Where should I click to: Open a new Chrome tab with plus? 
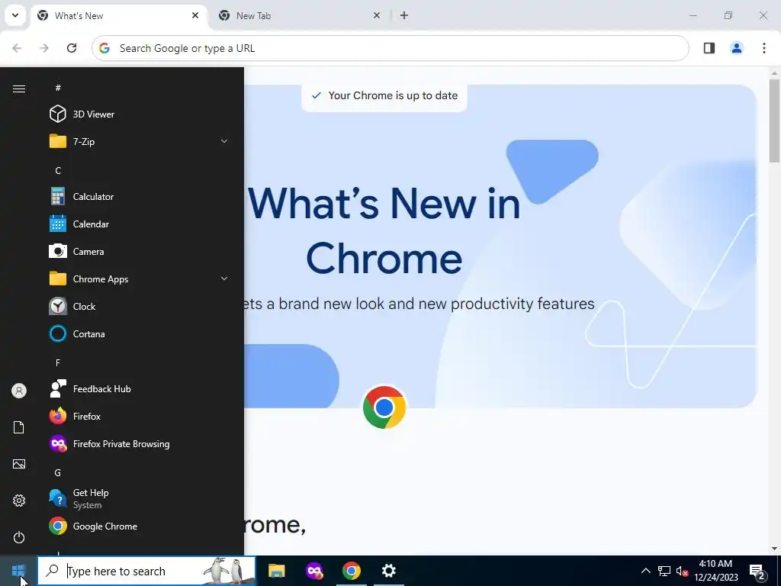click(x=404, y=15)
